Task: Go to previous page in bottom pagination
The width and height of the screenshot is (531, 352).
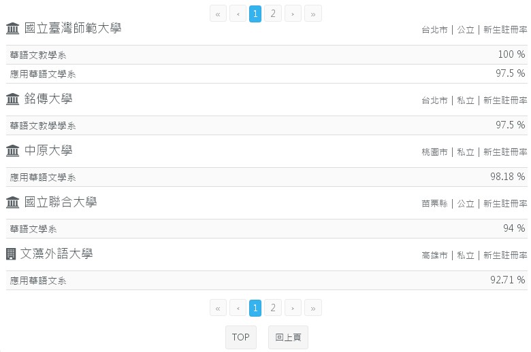Action: (x=238, y=309)
